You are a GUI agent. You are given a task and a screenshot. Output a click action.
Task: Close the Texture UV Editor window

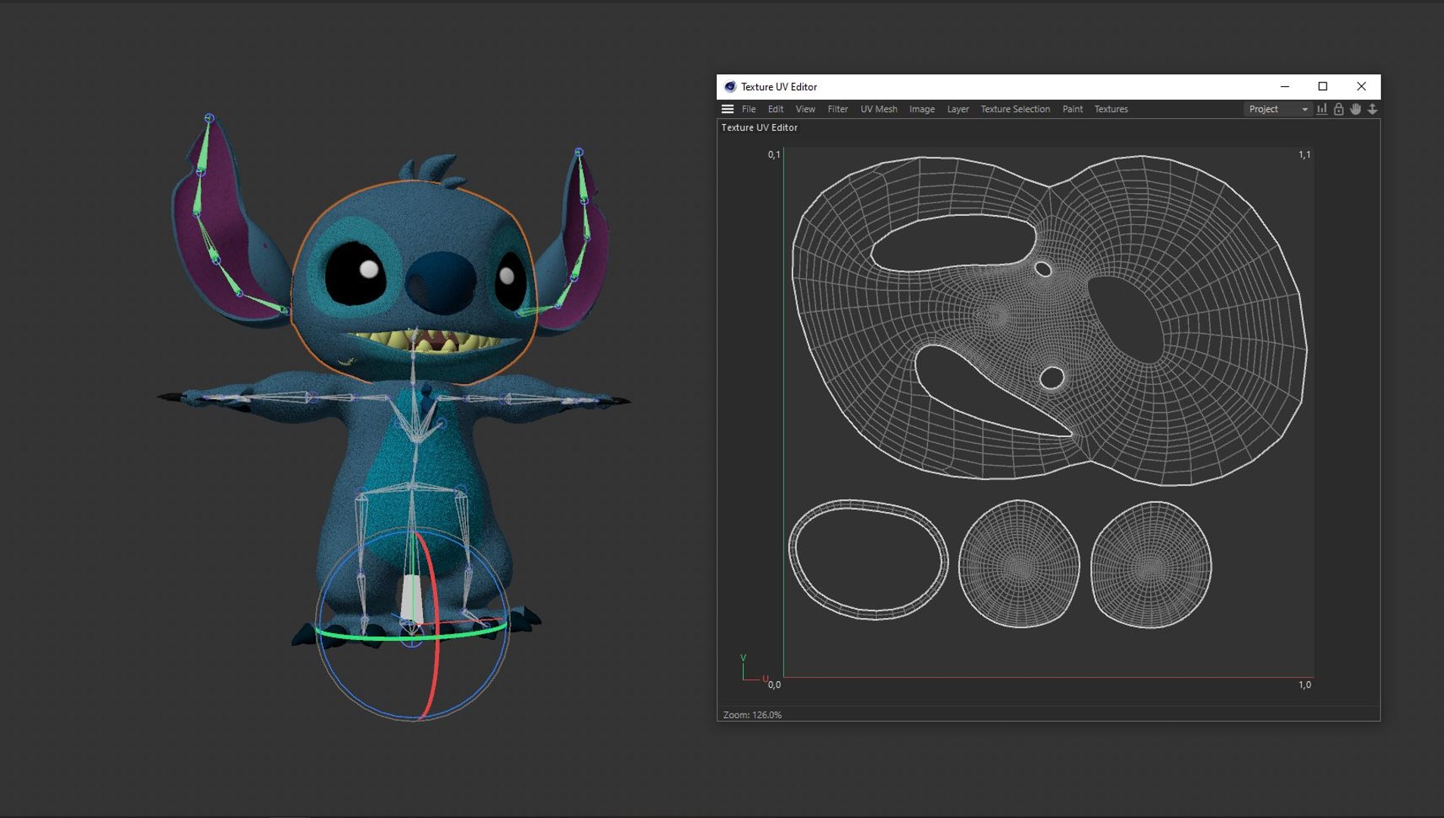pyautogui.click(x=1361, y=86)
